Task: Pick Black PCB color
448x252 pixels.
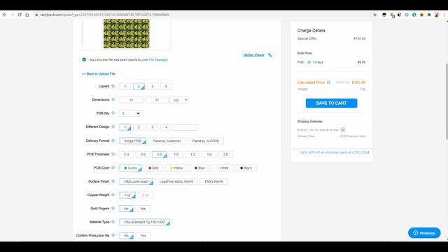Action: tap(246, 168)
